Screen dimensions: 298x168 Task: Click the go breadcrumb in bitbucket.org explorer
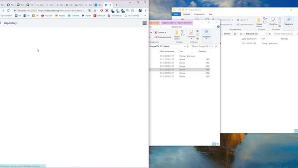point(235,34)
